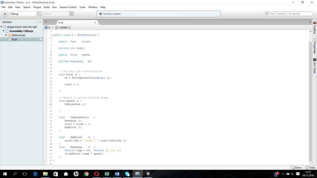Click the 'Solution loaded.' status message

tap(112, 14)
